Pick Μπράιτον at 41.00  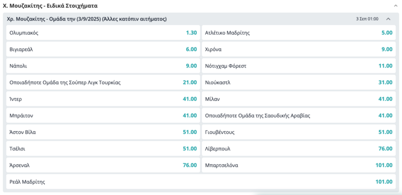pyautogui.click(x=103, y=115)
